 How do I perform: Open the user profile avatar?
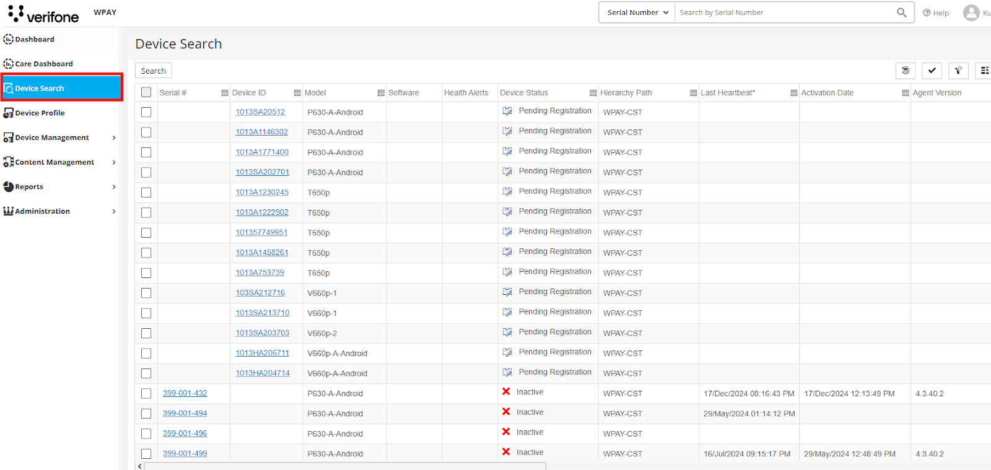coord(971,12)
